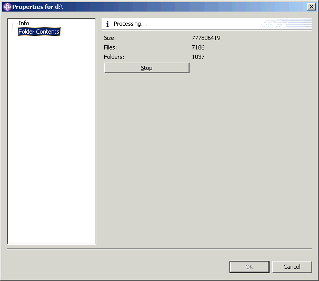
Task: Click the Processing... status message
Action: click(130, 24)
